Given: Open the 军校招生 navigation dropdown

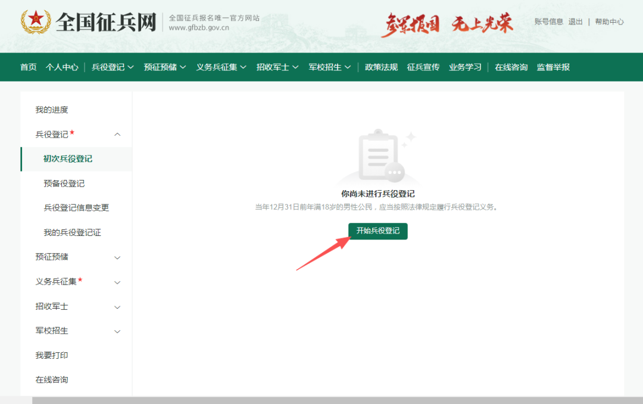Looking at the screenshot, I should point(326,67).
